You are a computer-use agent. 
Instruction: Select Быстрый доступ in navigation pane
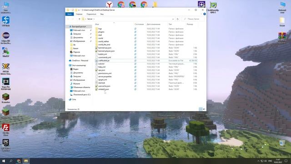(x=79, y=26)
